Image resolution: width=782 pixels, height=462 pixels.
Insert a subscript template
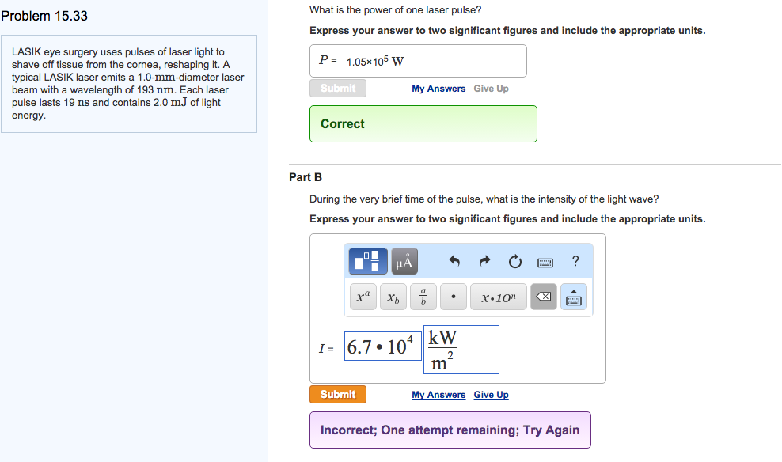click(393, 297)
